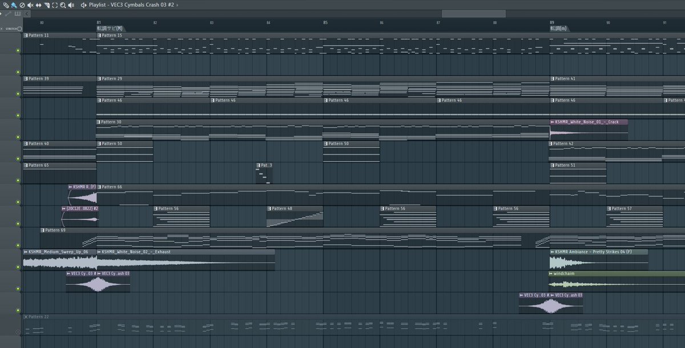The height and width of the screenshot is (348, 685).
Task: Select the Paint brush tool
Action: (x=14, y=5)
